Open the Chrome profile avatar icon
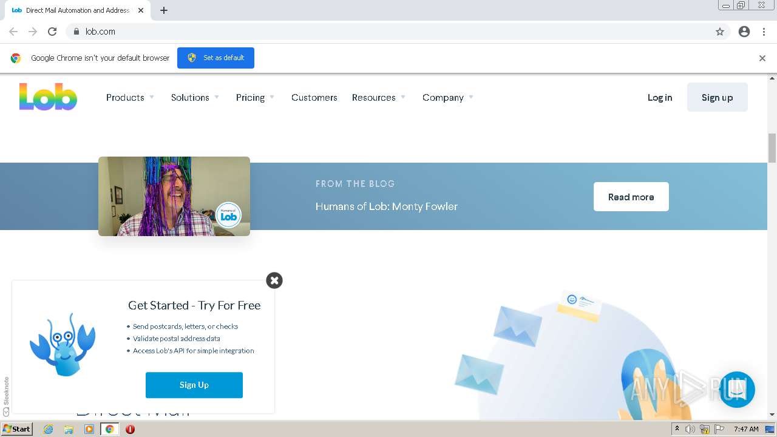Image resolution: width=777 pixels, height=437 pixels. 744,32
